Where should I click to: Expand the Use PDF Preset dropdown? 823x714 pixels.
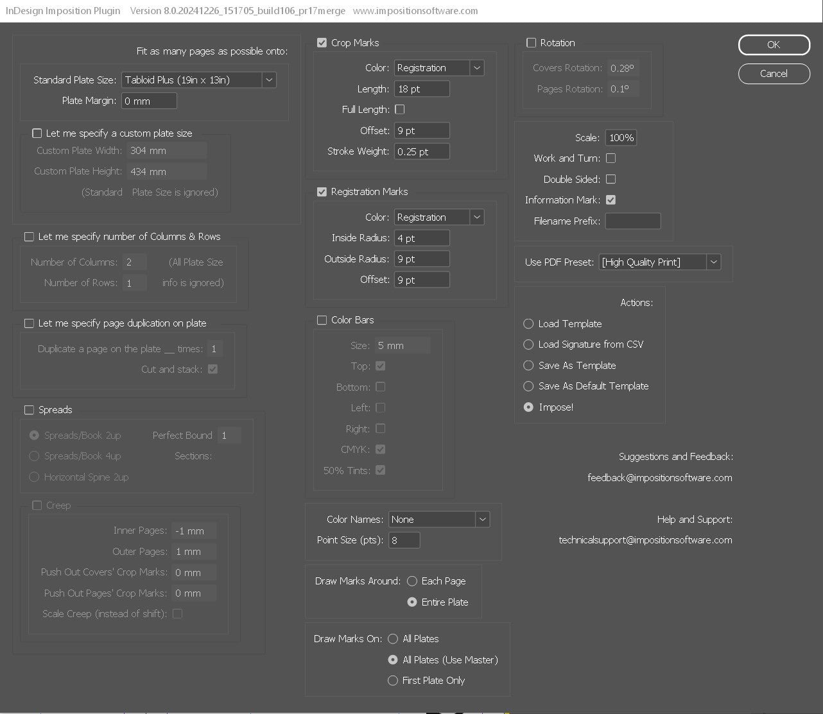coord(713,262)
